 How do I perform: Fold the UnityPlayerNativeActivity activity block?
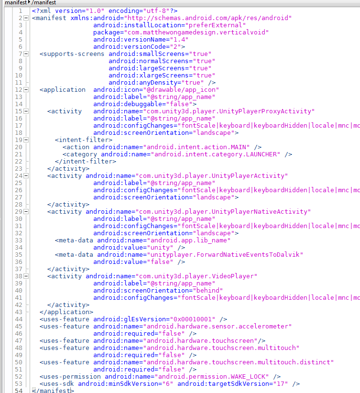(x=26, y=212)
